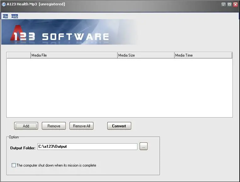The width and height of the screenshot is (240, 182).
Task: Click the A123 Health Mp3 title bar icon
Action: tap(4, 4)
